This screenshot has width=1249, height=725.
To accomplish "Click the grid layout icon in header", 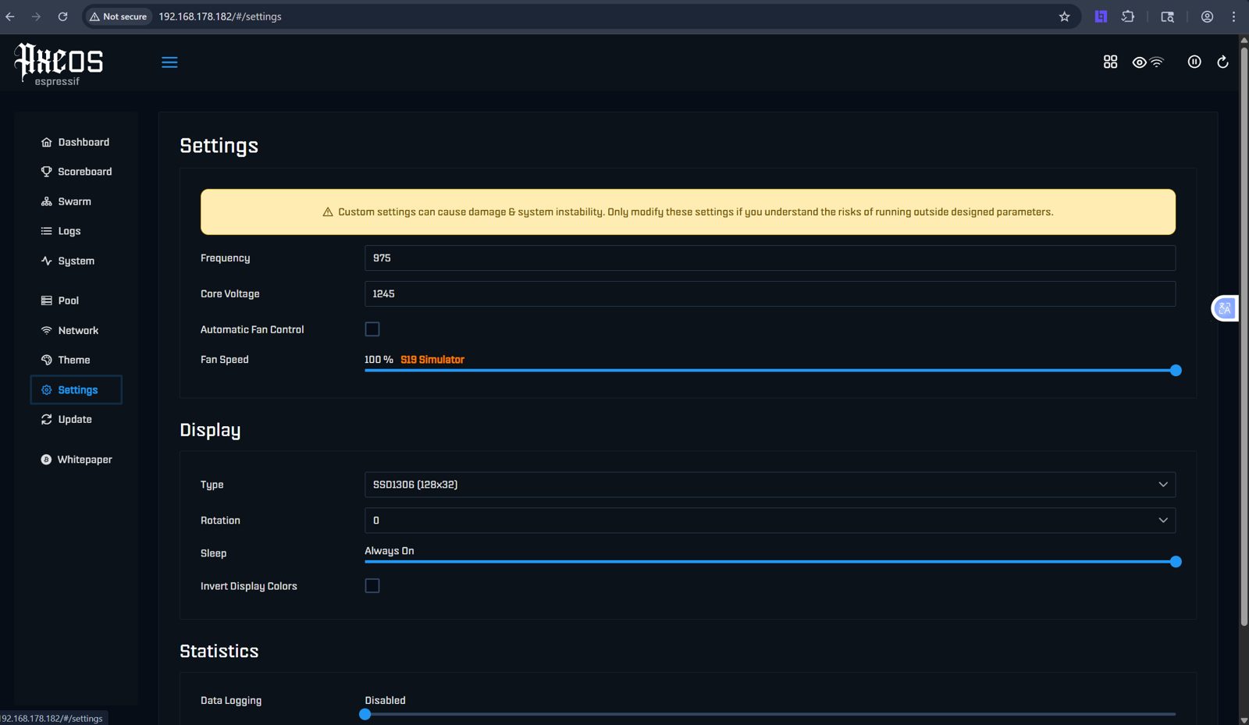I will (1110, 62).
